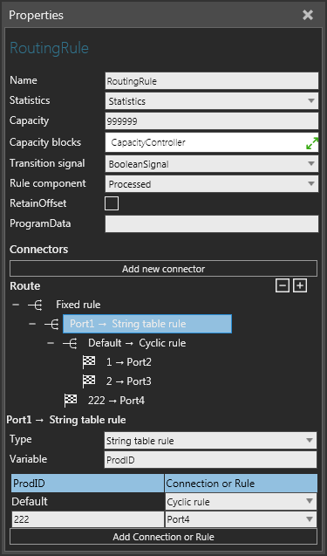This screenshot has width=327, height=556.
Task: Collapse the Default Cyclic rule node
Action: point(51,343)
